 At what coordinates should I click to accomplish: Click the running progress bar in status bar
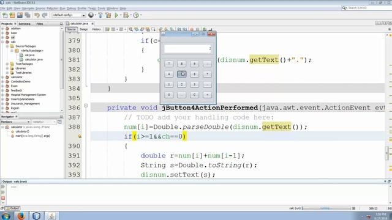(326, 208)
